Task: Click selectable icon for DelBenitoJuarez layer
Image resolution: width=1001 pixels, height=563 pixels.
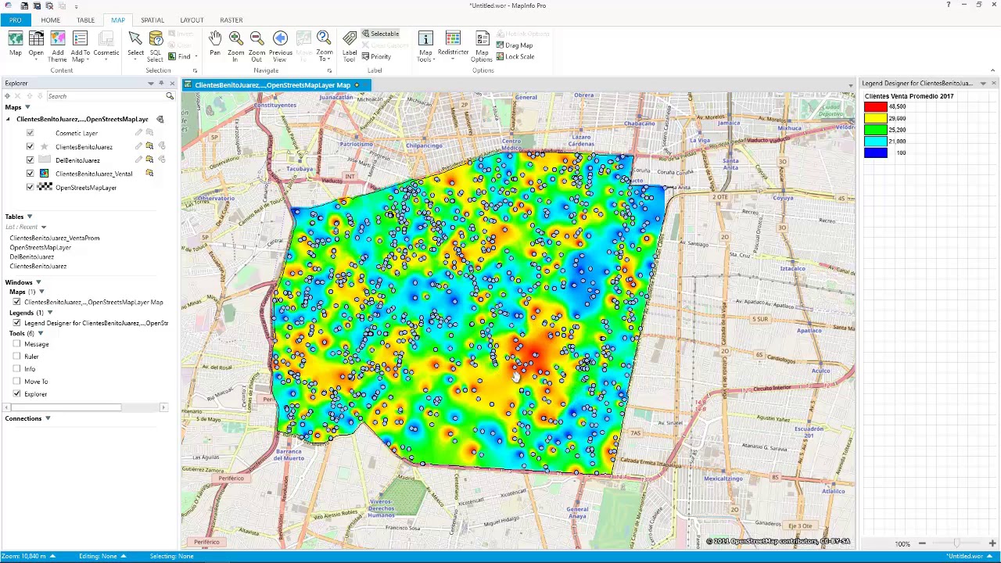Action: tap(149, 160)
